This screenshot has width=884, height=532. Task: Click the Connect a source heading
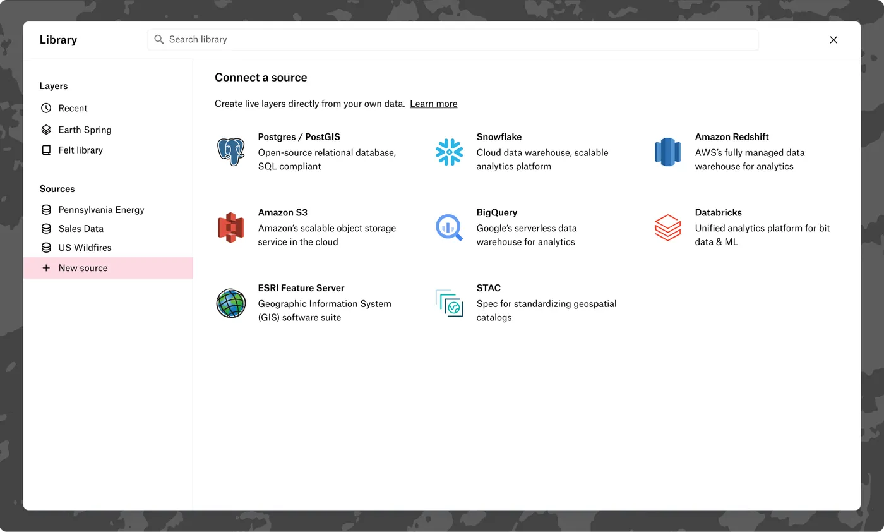(261, 78)
